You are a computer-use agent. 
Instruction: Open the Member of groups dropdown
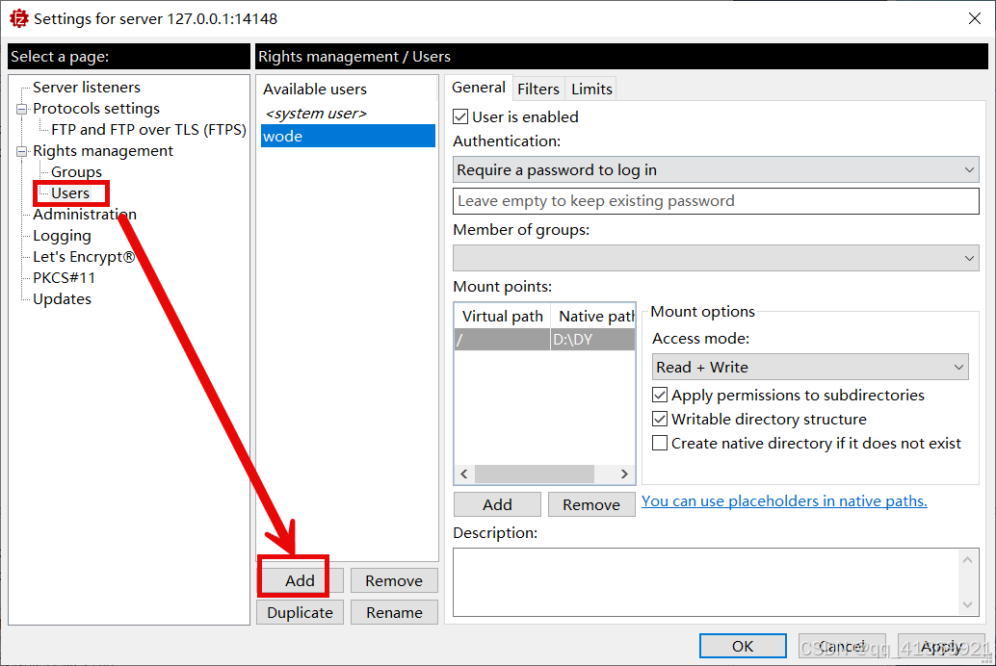[x=716, y=258]
